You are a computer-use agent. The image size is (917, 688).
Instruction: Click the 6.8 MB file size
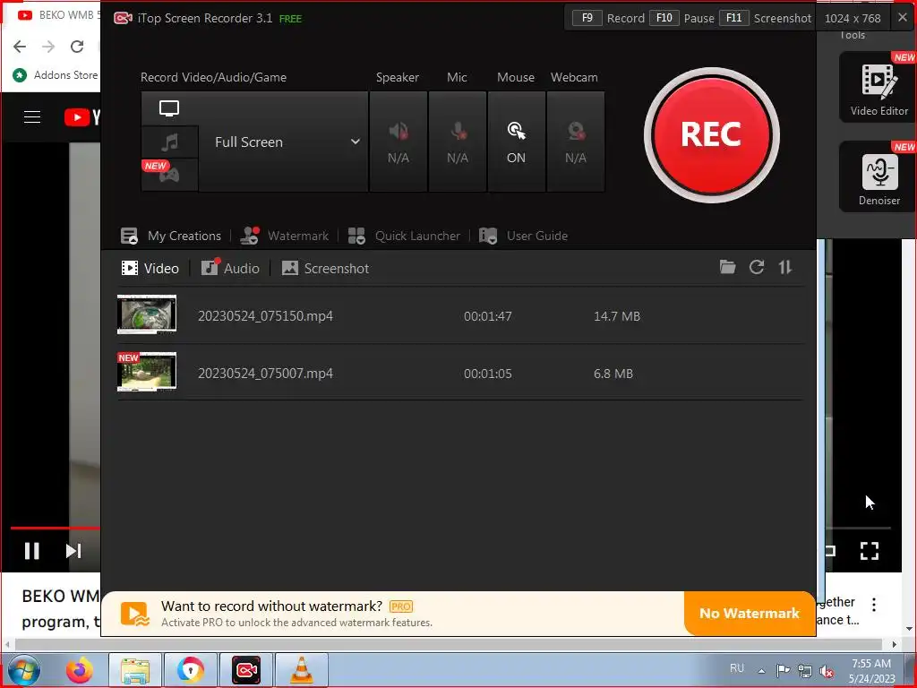point(613,374)
